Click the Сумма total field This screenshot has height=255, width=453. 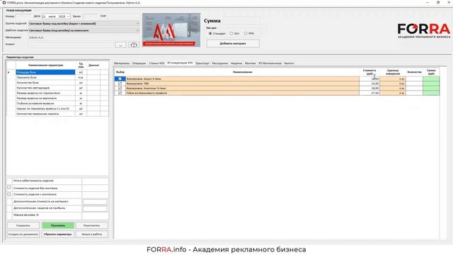241,21
